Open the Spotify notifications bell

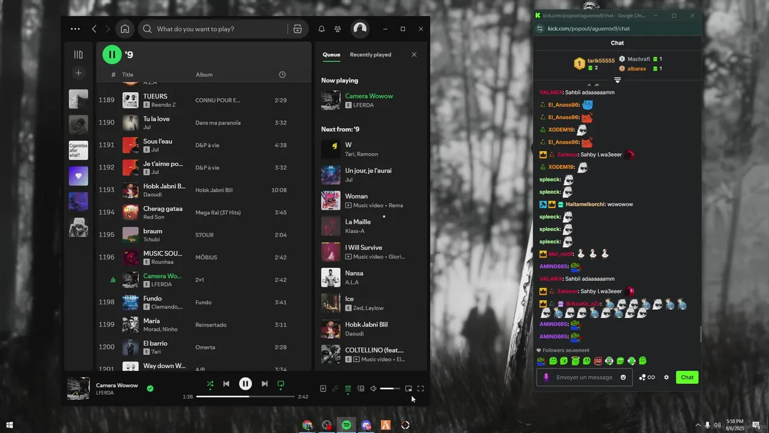321,29
